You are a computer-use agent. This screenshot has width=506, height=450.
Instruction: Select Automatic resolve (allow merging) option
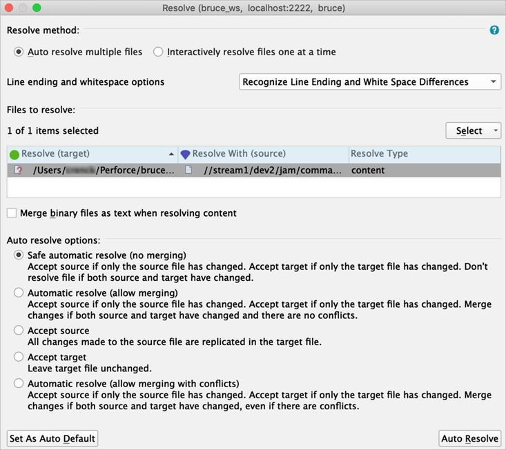click(19, 293)
